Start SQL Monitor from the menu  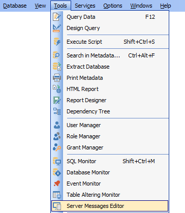(x=110, y=161)
